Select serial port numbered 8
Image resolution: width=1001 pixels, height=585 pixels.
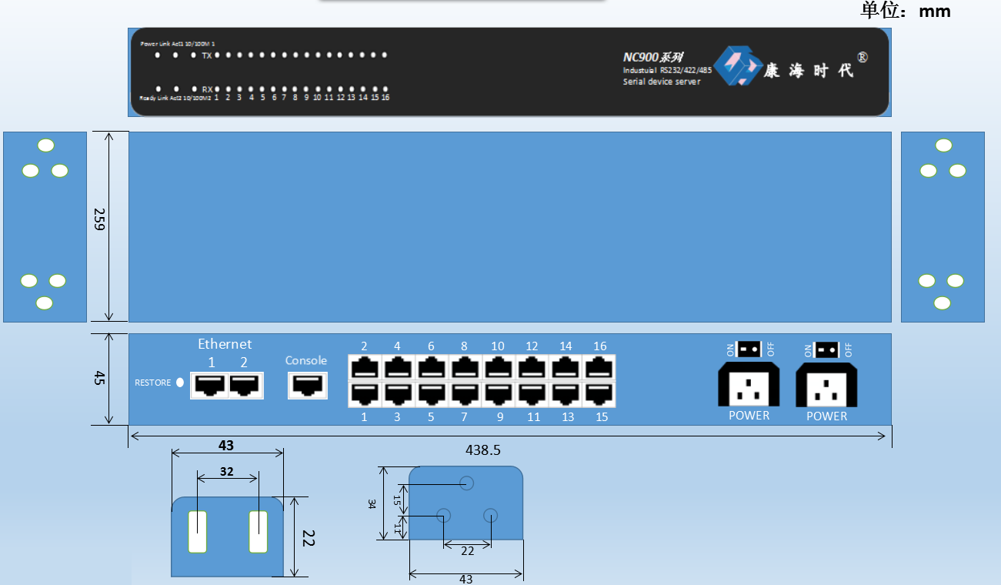point(465,367)
